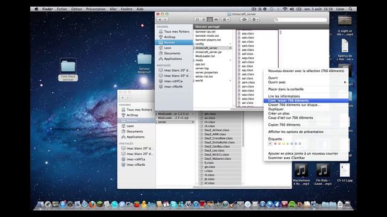
Task: Open Quick Look eye icon in toolbar
Action: (244, 19)
